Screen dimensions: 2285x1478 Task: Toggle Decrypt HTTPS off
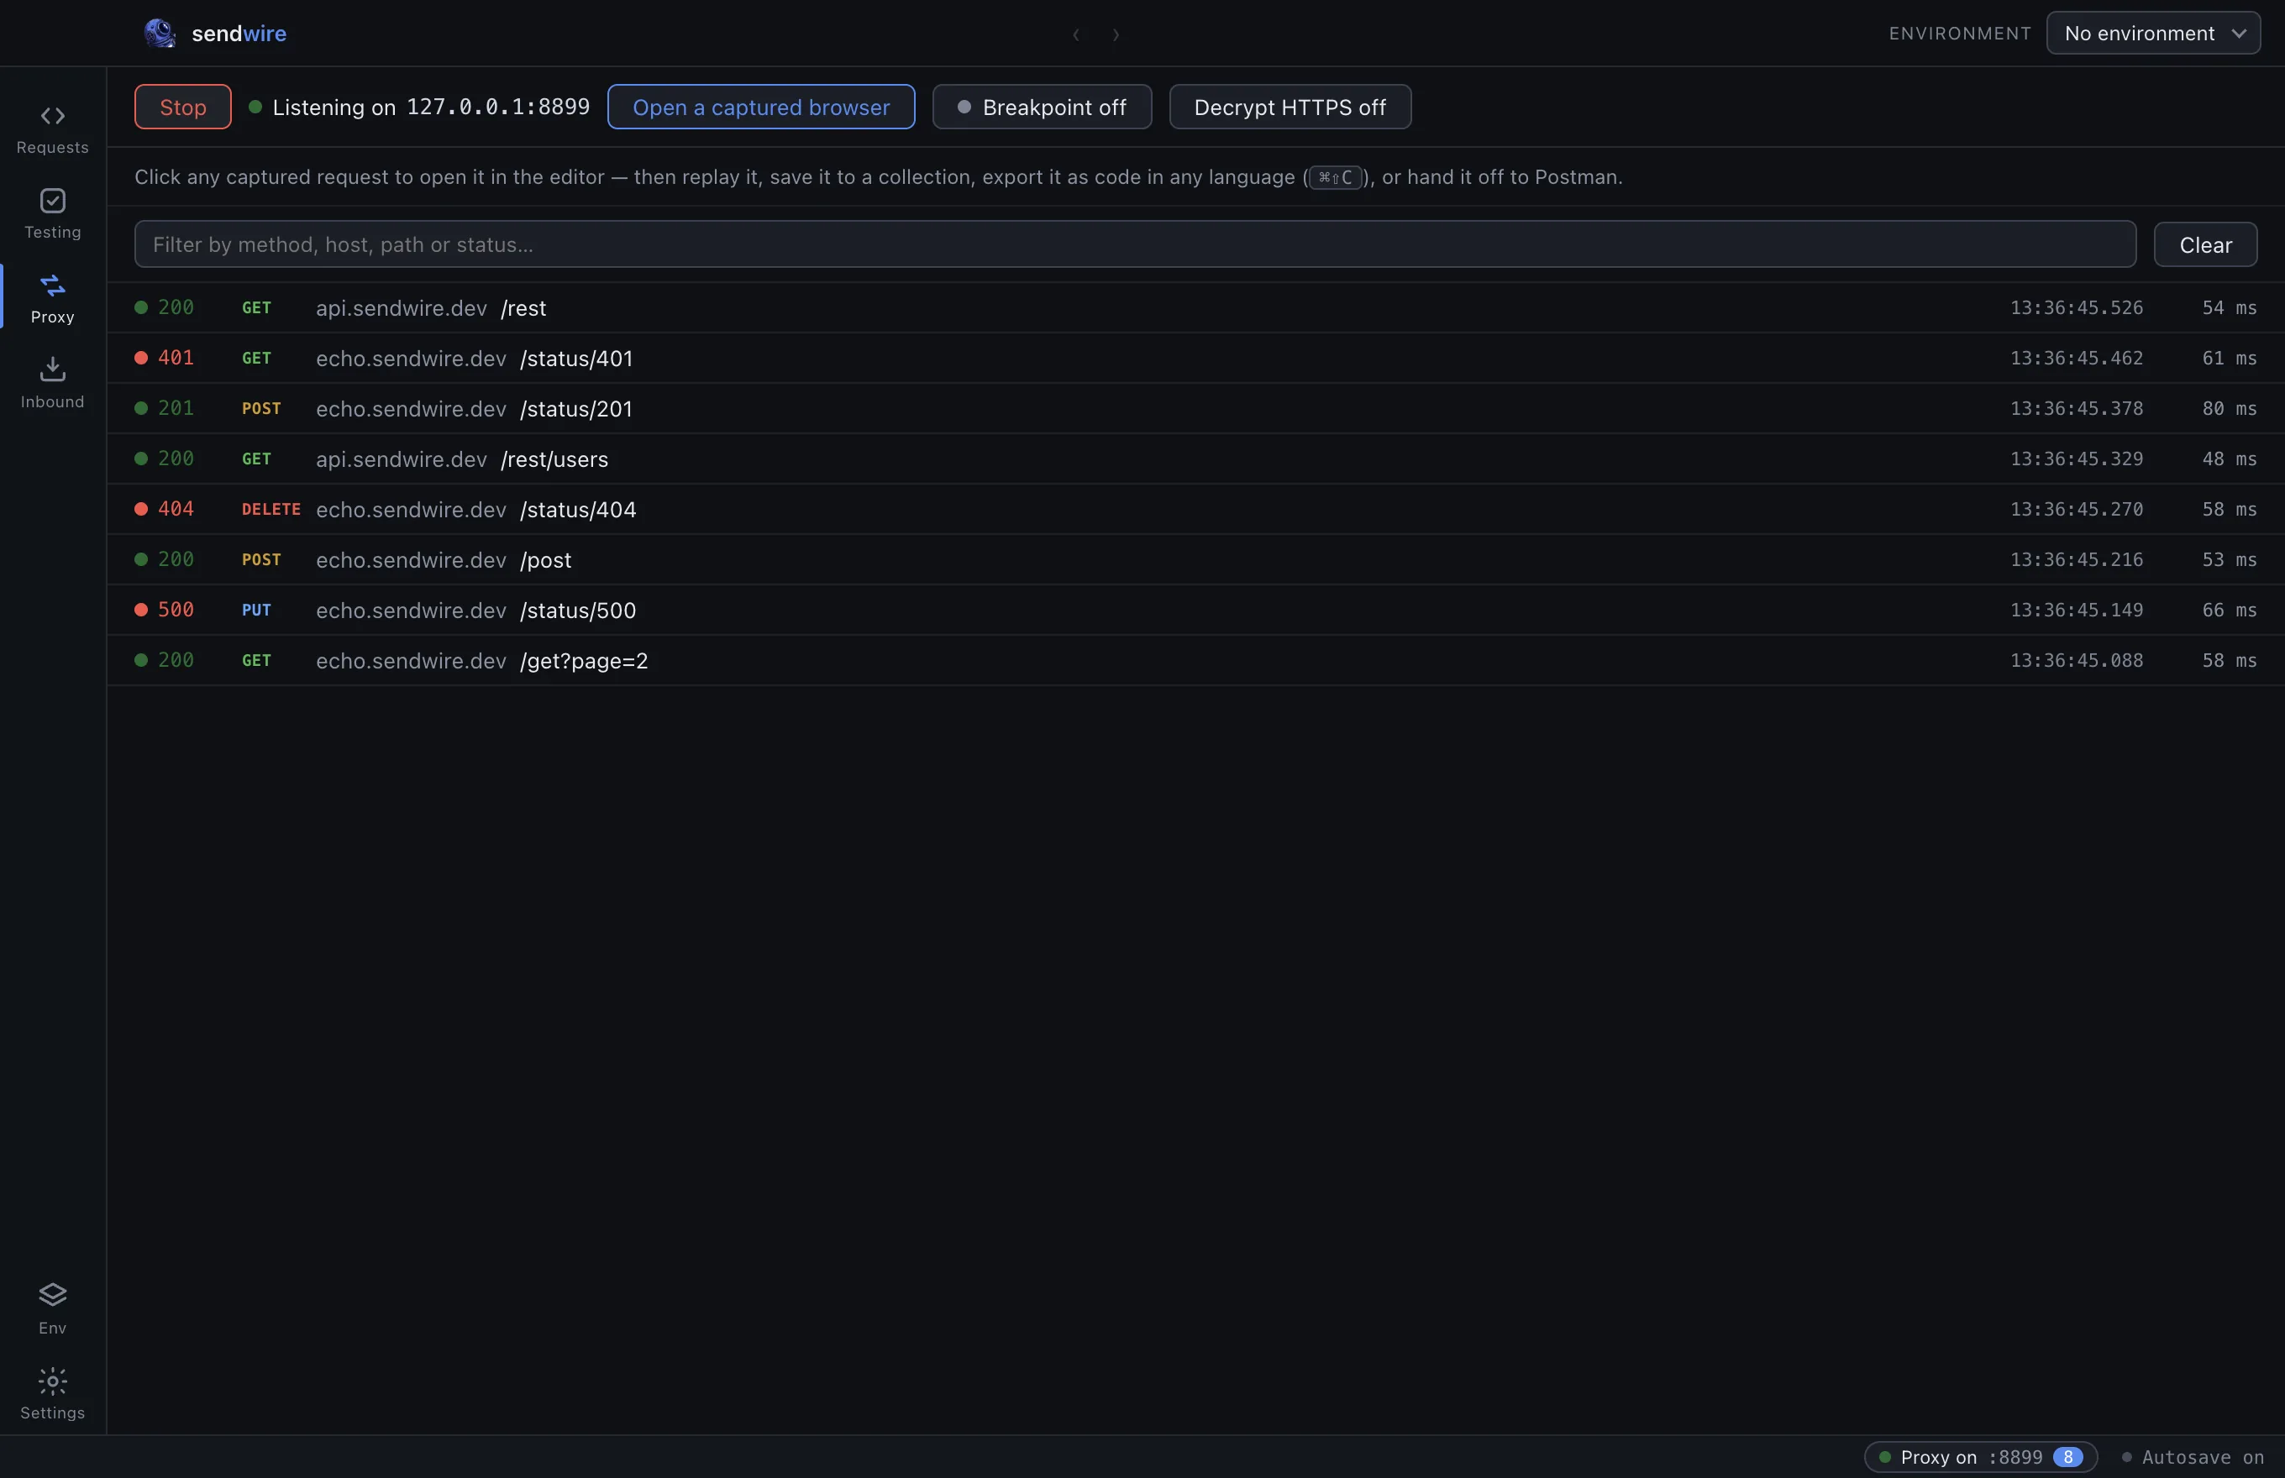click(1290, 107)
